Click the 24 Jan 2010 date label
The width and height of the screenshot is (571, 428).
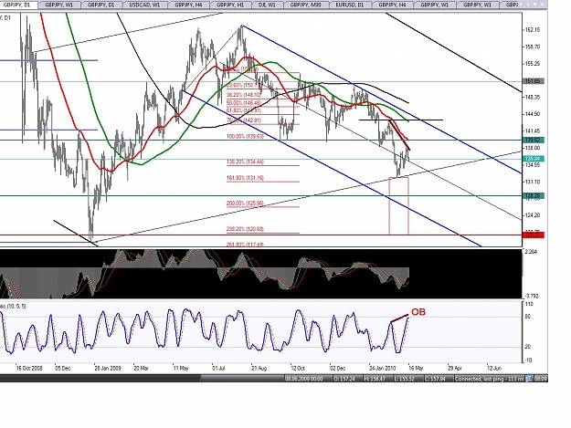click(x=382, y=369)
